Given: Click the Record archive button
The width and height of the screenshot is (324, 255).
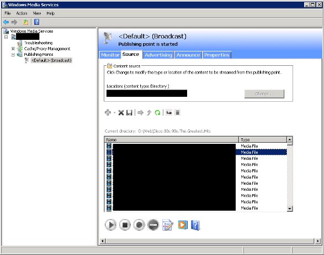Looking at the screenshot, I should click(x=139, y=225).
